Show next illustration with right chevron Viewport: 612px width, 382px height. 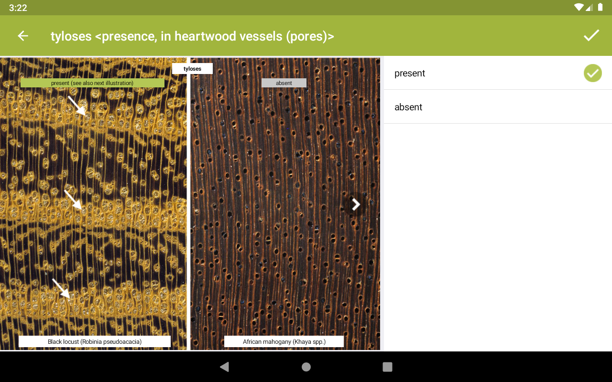[355, 204]
